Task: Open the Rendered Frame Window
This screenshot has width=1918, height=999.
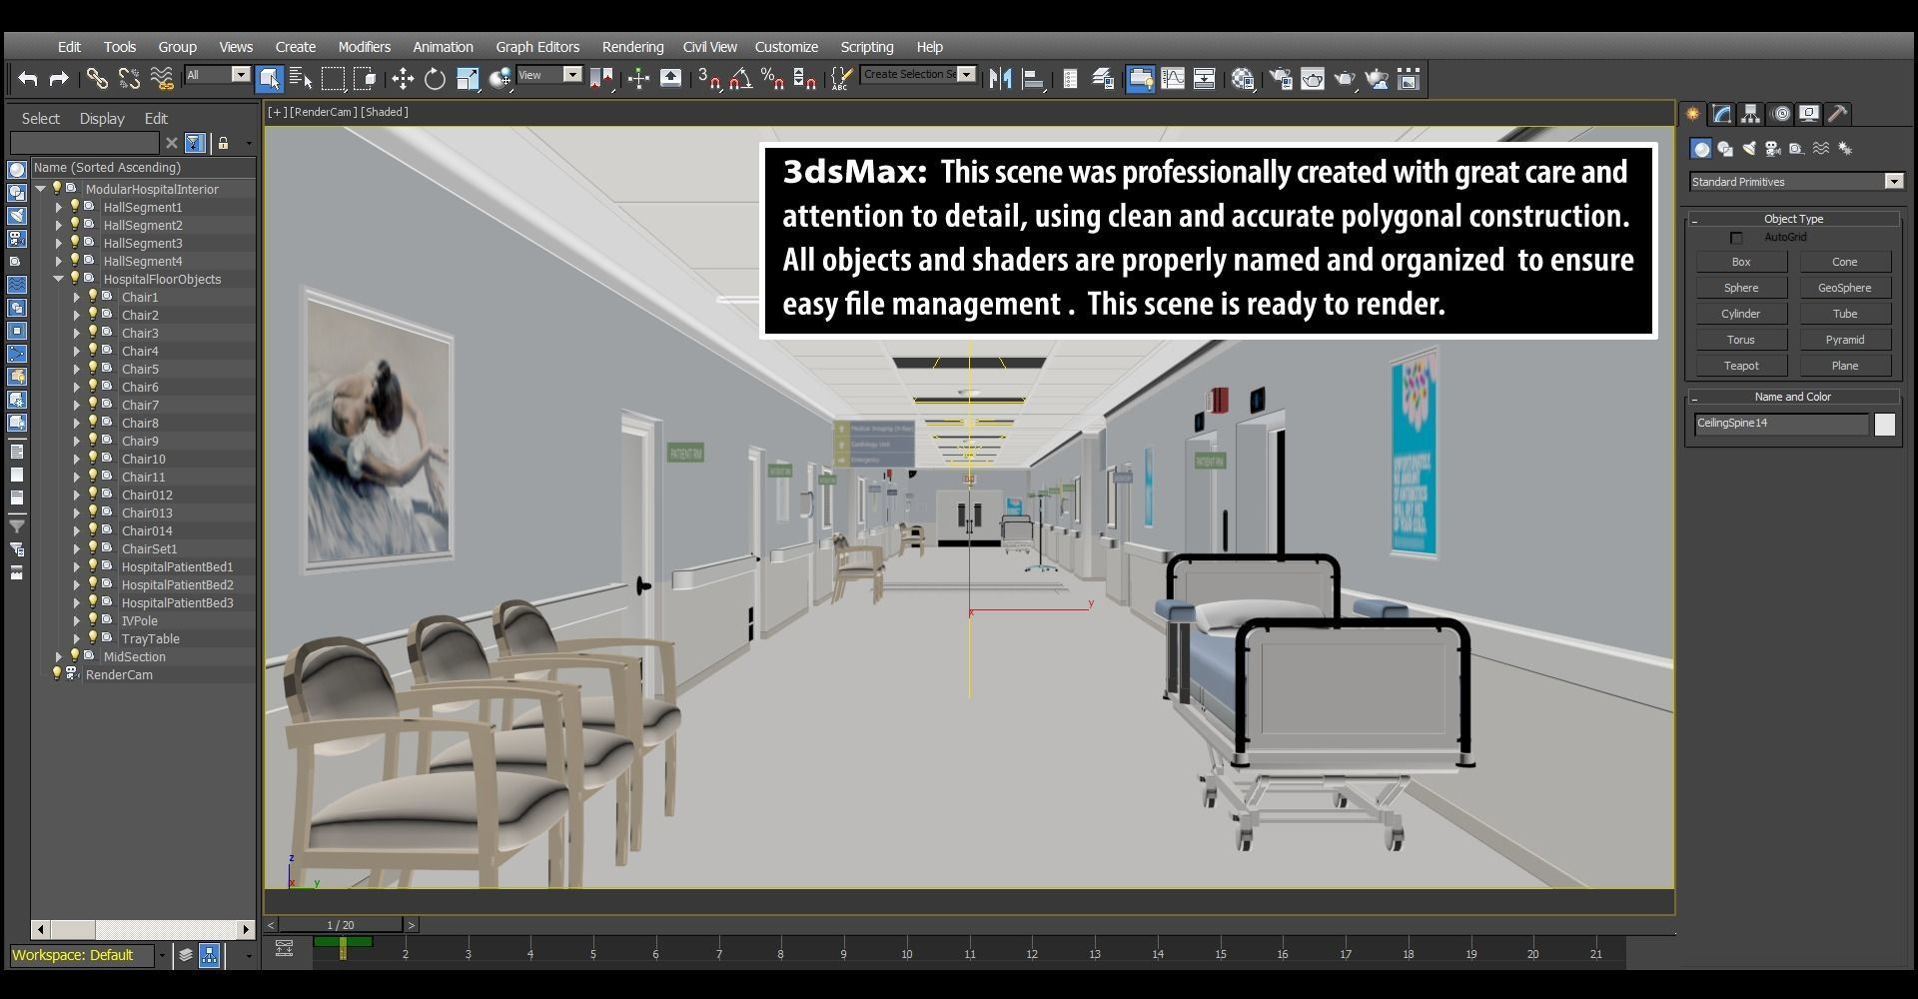Action: coord(1313,78)
